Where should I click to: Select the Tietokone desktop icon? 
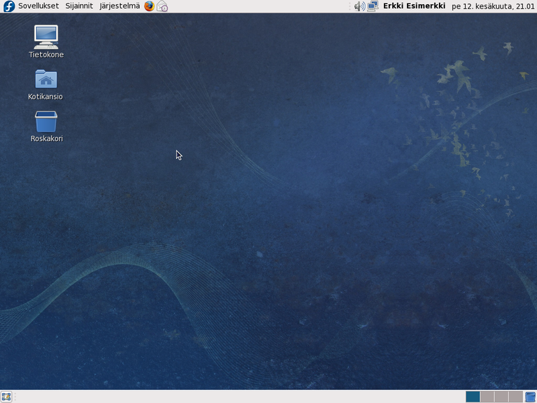[x=46, y=37]
